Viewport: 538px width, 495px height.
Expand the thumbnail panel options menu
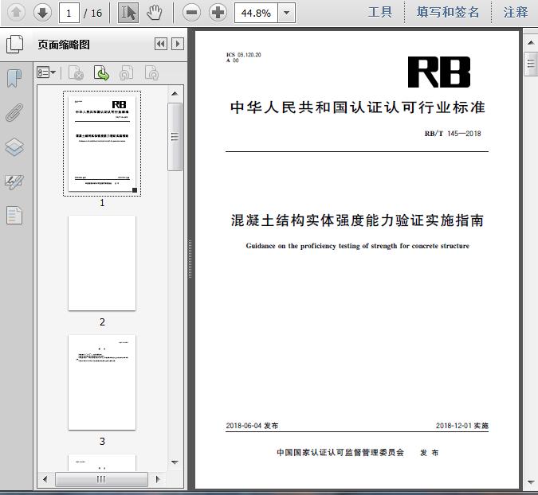[x=47, y=73]
